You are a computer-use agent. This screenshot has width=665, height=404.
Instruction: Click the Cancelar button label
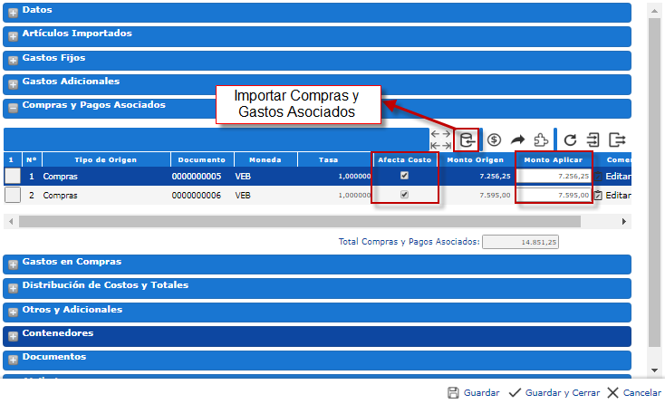(x=642, y=393)
